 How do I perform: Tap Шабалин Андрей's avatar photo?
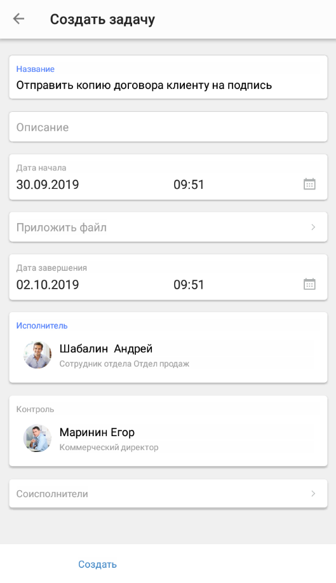point(37,355)
